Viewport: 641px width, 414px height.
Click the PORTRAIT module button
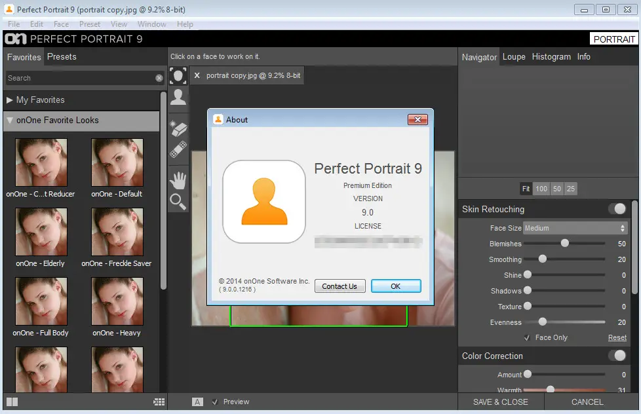pyautogui.click(x=613, y=39)
